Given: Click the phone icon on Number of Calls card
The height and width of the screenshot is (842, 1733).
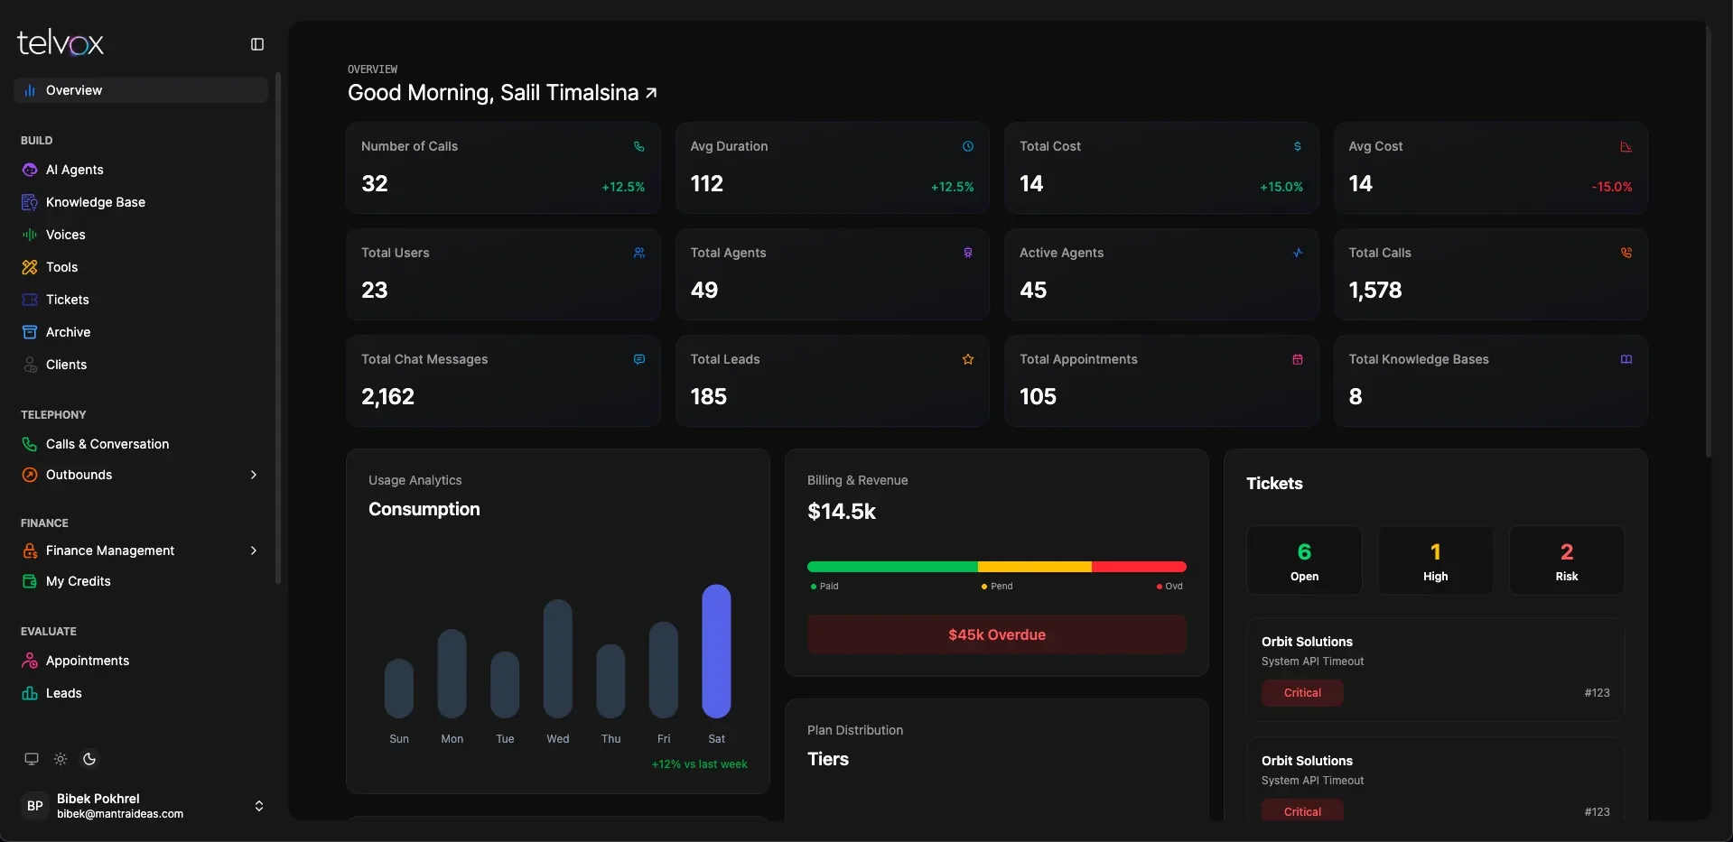Looking at the screenshot, I should point(639,146).
